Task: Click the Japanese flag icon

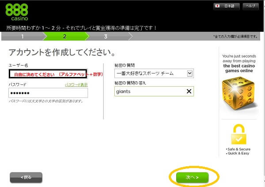Action: click(217, 6)
